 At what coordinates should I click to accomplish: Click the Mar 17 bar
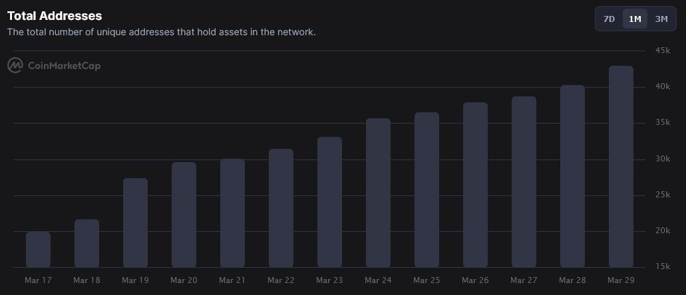38,250
